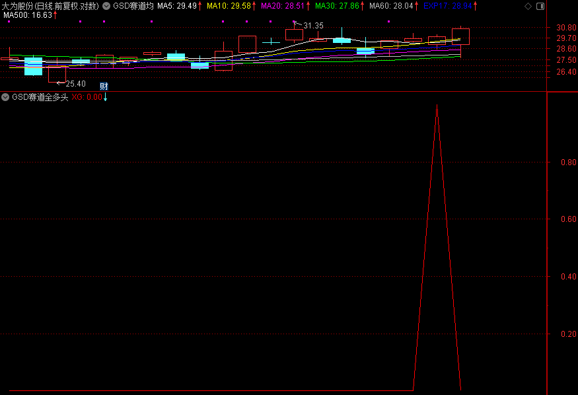Click the last red candlestick on right
Viewport: 578px width, 395px height.
point(460,36)
